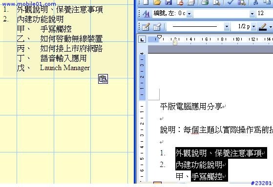Viewport: 273px width, 187px height.
Task: Expand the Line Style dropdown arrow
Action: [227, 27]
